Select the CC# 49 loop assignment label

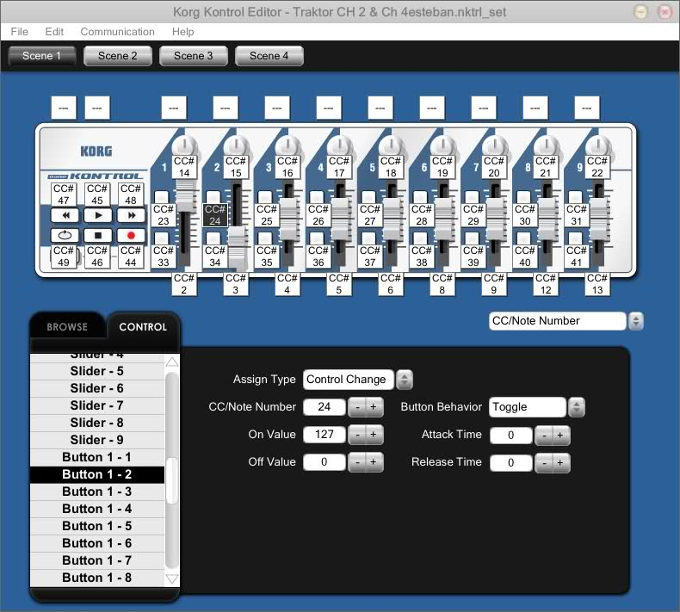pyautogui.click(x=64, y=257)
